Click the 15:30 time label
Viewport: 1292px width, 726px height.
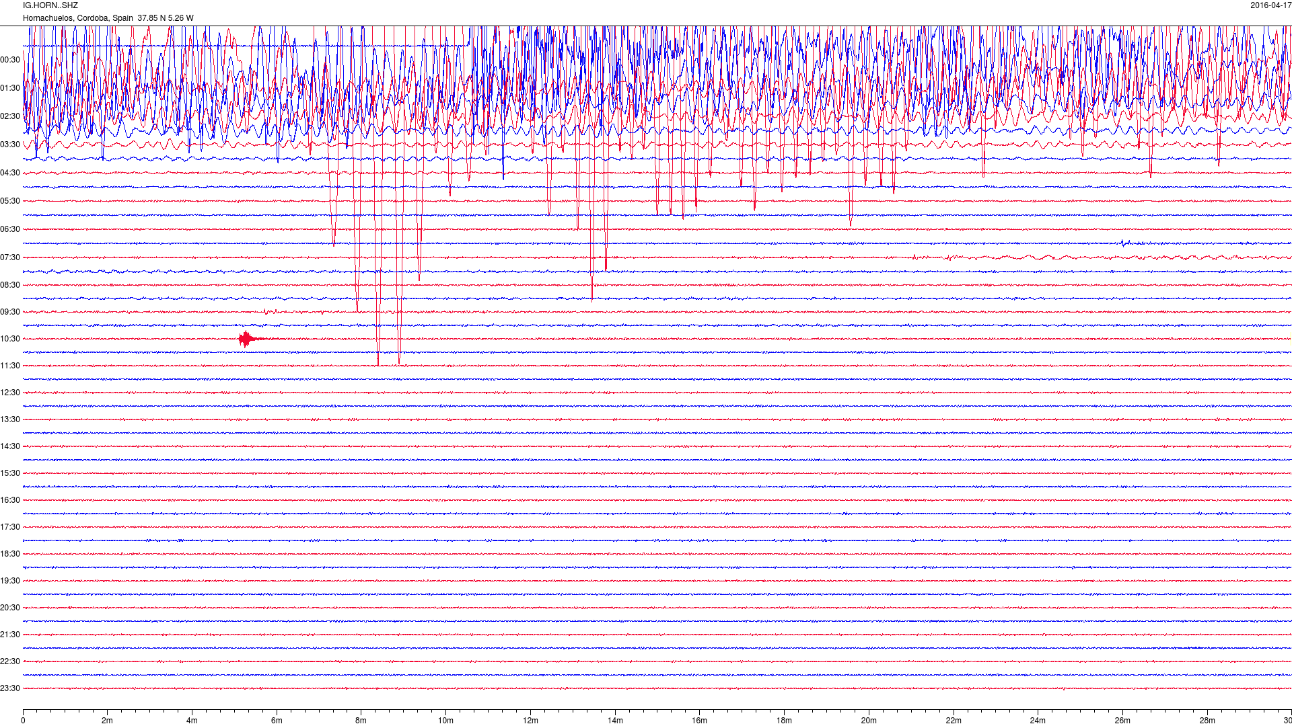(x=10, y=473)
